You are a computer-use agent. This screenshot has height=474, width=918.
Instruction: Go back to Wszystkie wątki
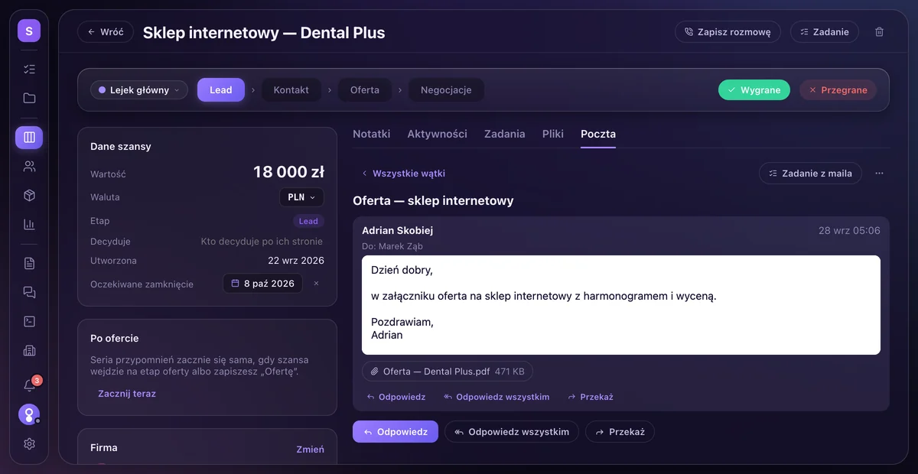pos(403,174)
